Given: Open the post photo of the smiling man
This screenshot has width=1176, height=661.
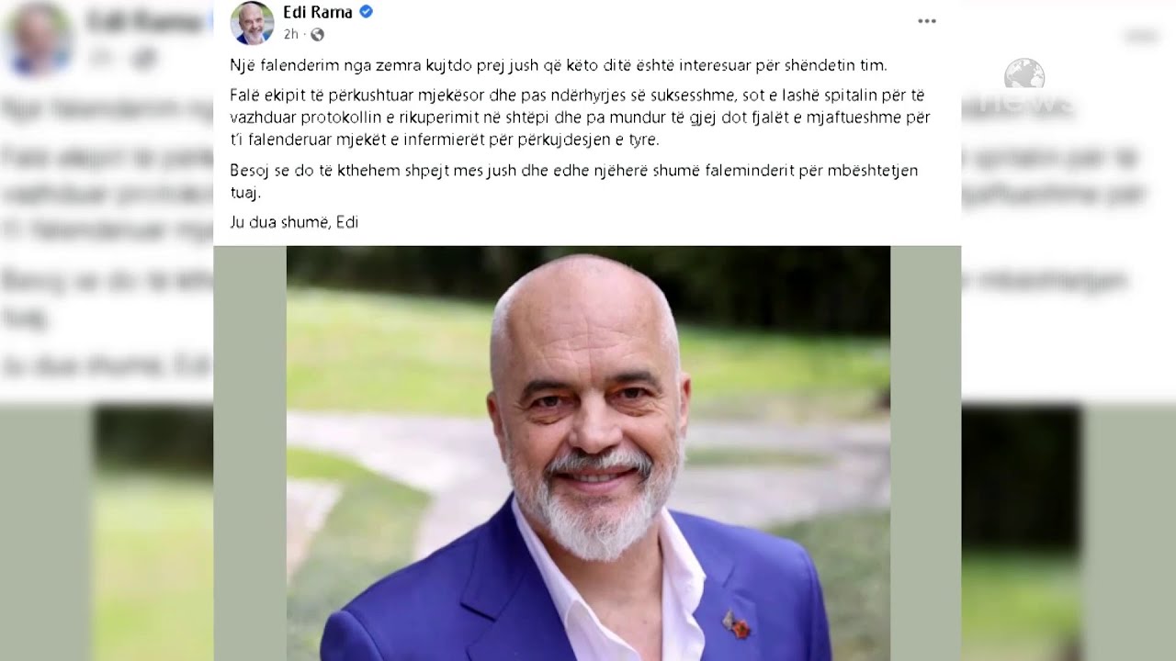Looking at the screenshot, I should pos(588,454).
